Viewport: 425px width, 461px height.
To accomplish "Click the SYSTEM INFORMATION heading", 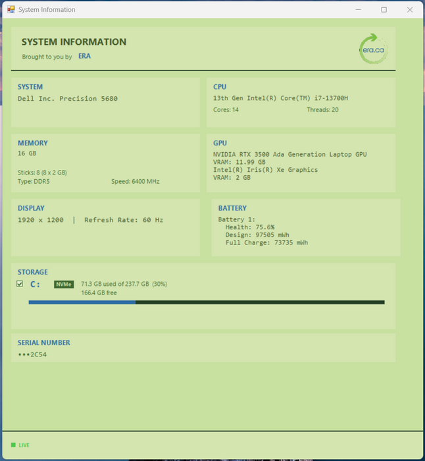I will pos(74,41).
